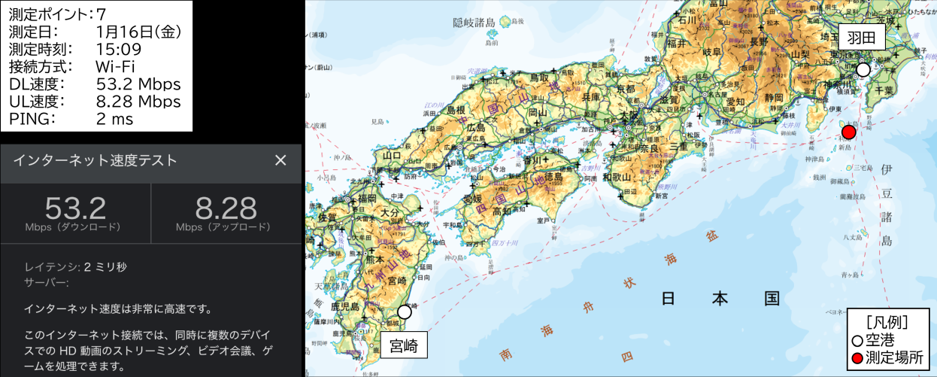Click the UL速度 8.28 Mbps line

tap(95, 101)
